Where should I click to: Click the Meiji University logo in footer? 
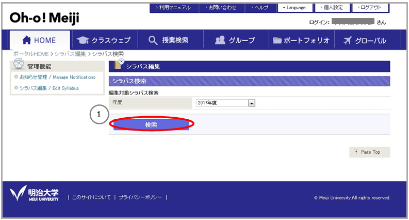click(34, 194)
